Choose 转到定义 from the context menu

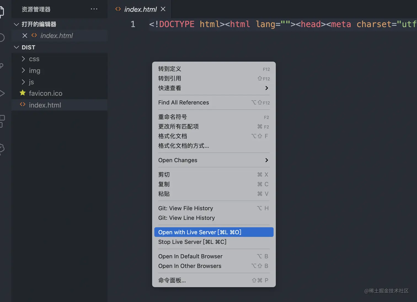click(x=214, y=69)
